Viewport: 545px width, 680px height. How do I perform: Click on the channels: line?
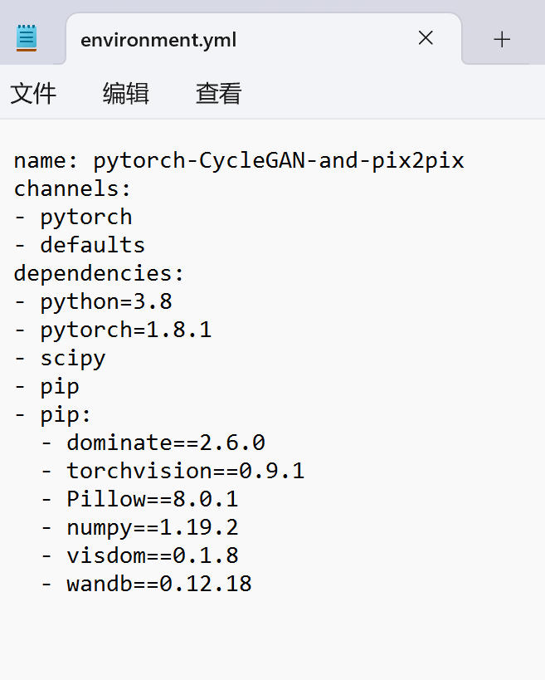(x=72, y=188)
